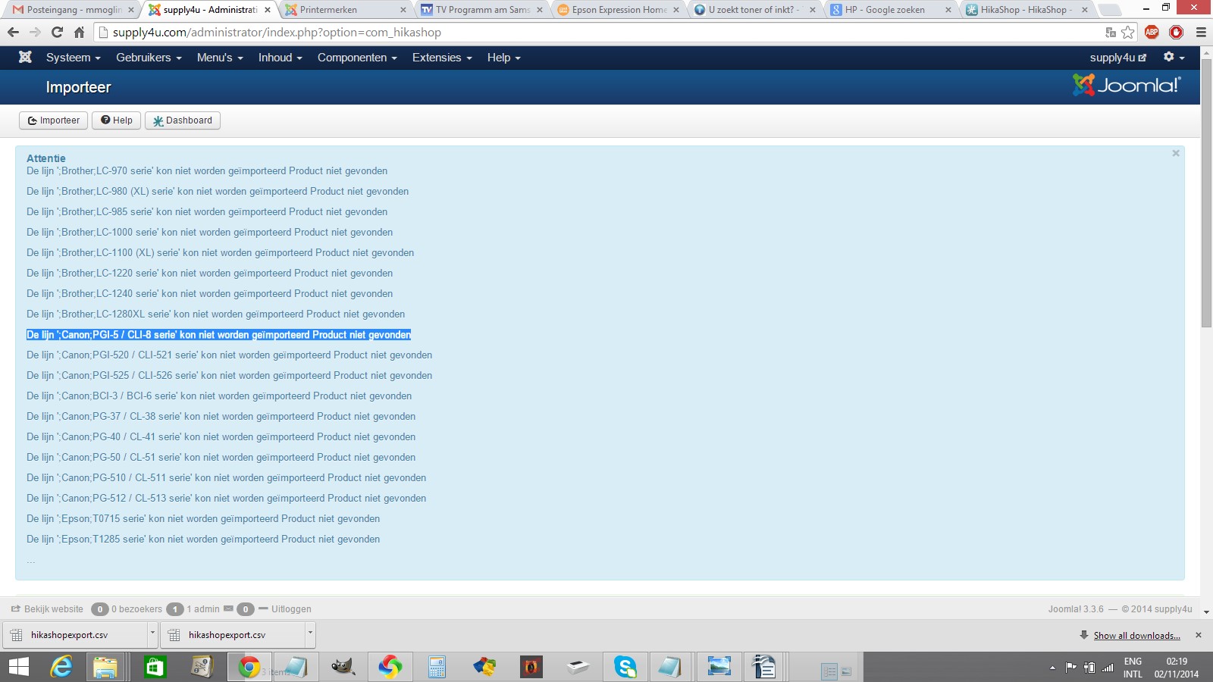Open the supply4u site preview link
The width and height of the screenshot is (1213, 682).
click(1118, 58)
